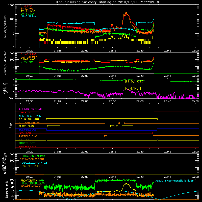Click the ATTENUATOR_STATE flag label
This screenshot has height=202, width=202.
point(31,109)
